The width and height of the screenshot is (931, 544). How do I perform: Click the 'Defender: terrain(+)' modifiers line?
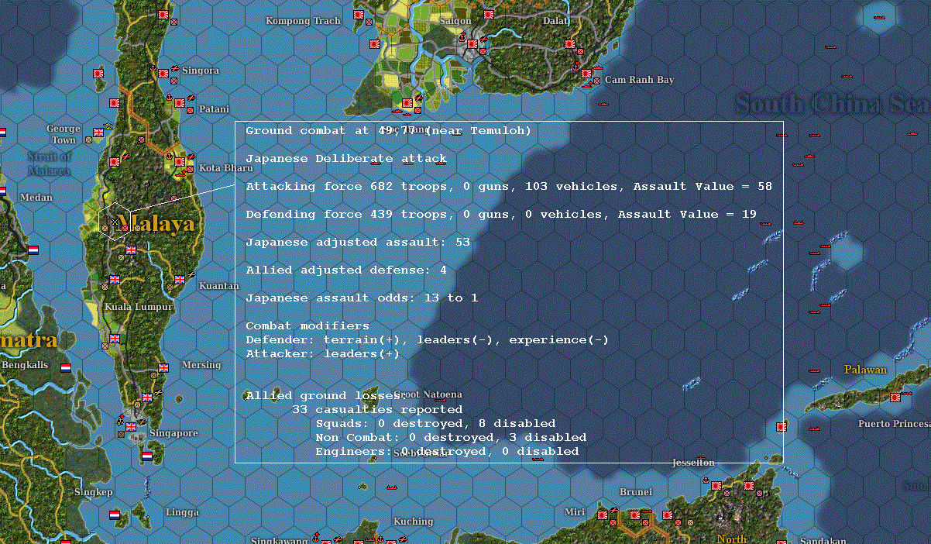pyautogui.click(x=428, y=340)
